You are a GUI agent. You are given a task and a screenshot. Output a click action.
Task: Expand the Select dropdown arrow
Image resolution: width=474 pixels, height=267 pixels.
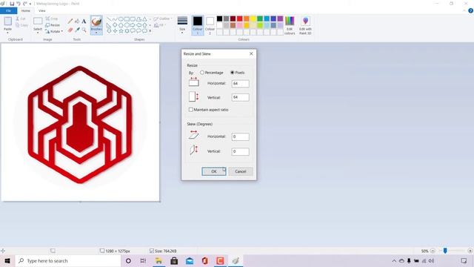coord(38,33)
